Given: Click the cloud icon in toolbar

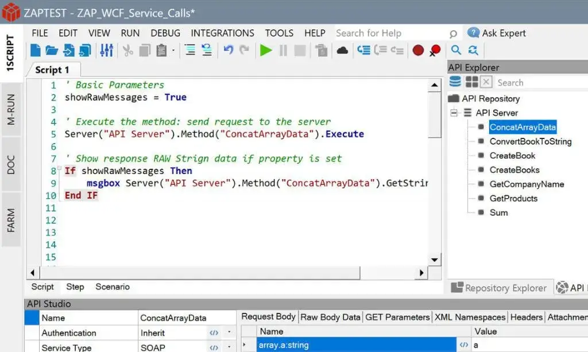Looking at the screenshot, I should coord(342,51).
